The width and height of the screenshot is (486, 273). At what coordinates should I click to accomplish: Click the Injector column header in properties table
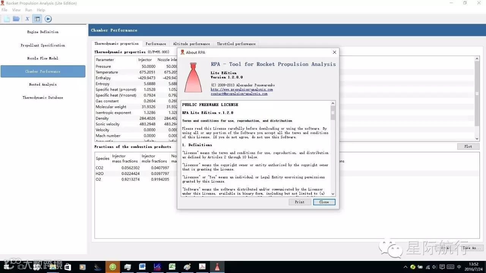point(146,60)
